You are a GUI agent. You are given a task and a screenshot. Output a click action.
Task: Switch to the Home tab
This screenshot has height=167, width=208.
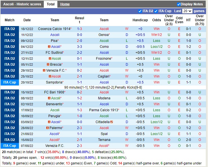click(65, 4)
